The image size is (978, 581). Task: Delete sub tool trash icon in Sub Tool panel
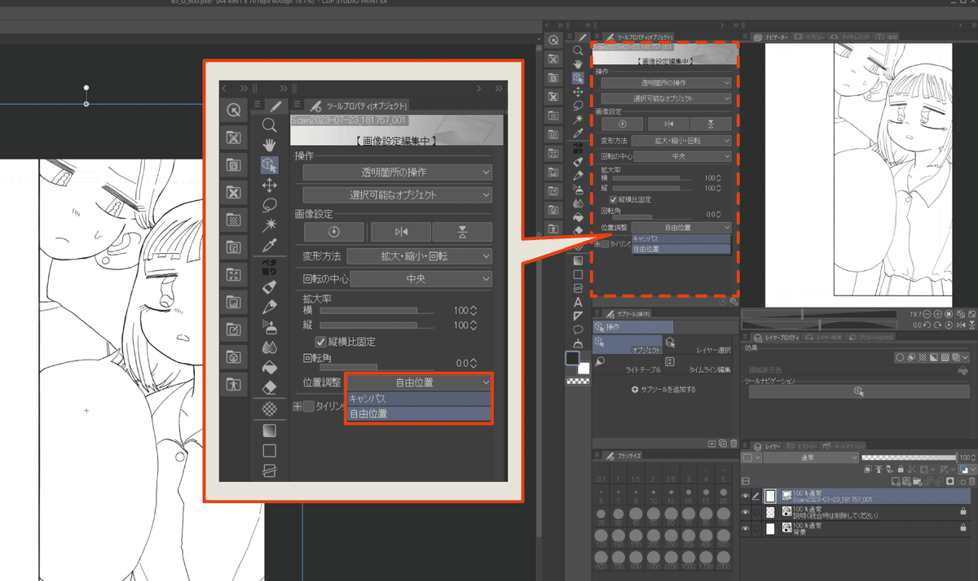pyautogui.click(x=733, y=443)
